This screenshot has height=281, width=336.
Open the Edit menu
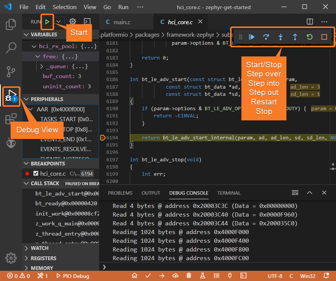tap(40, 7)
